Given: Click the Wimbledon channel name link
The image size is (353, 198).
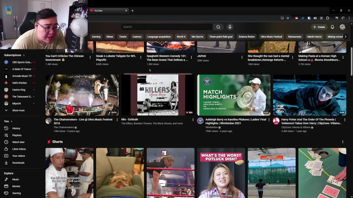Looking at the screenshot, I should pos(212,127).
